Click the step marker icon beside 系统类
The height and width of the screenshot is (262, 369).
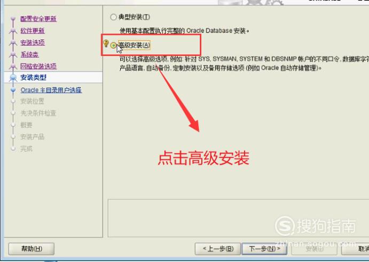click(x=13, y=55)
